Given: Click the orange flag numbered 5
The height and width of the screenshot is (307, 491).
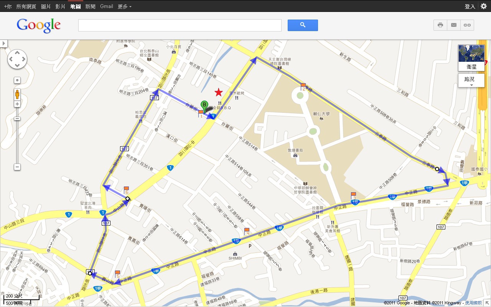Looking at the screenshot, I should click(117, 274).
